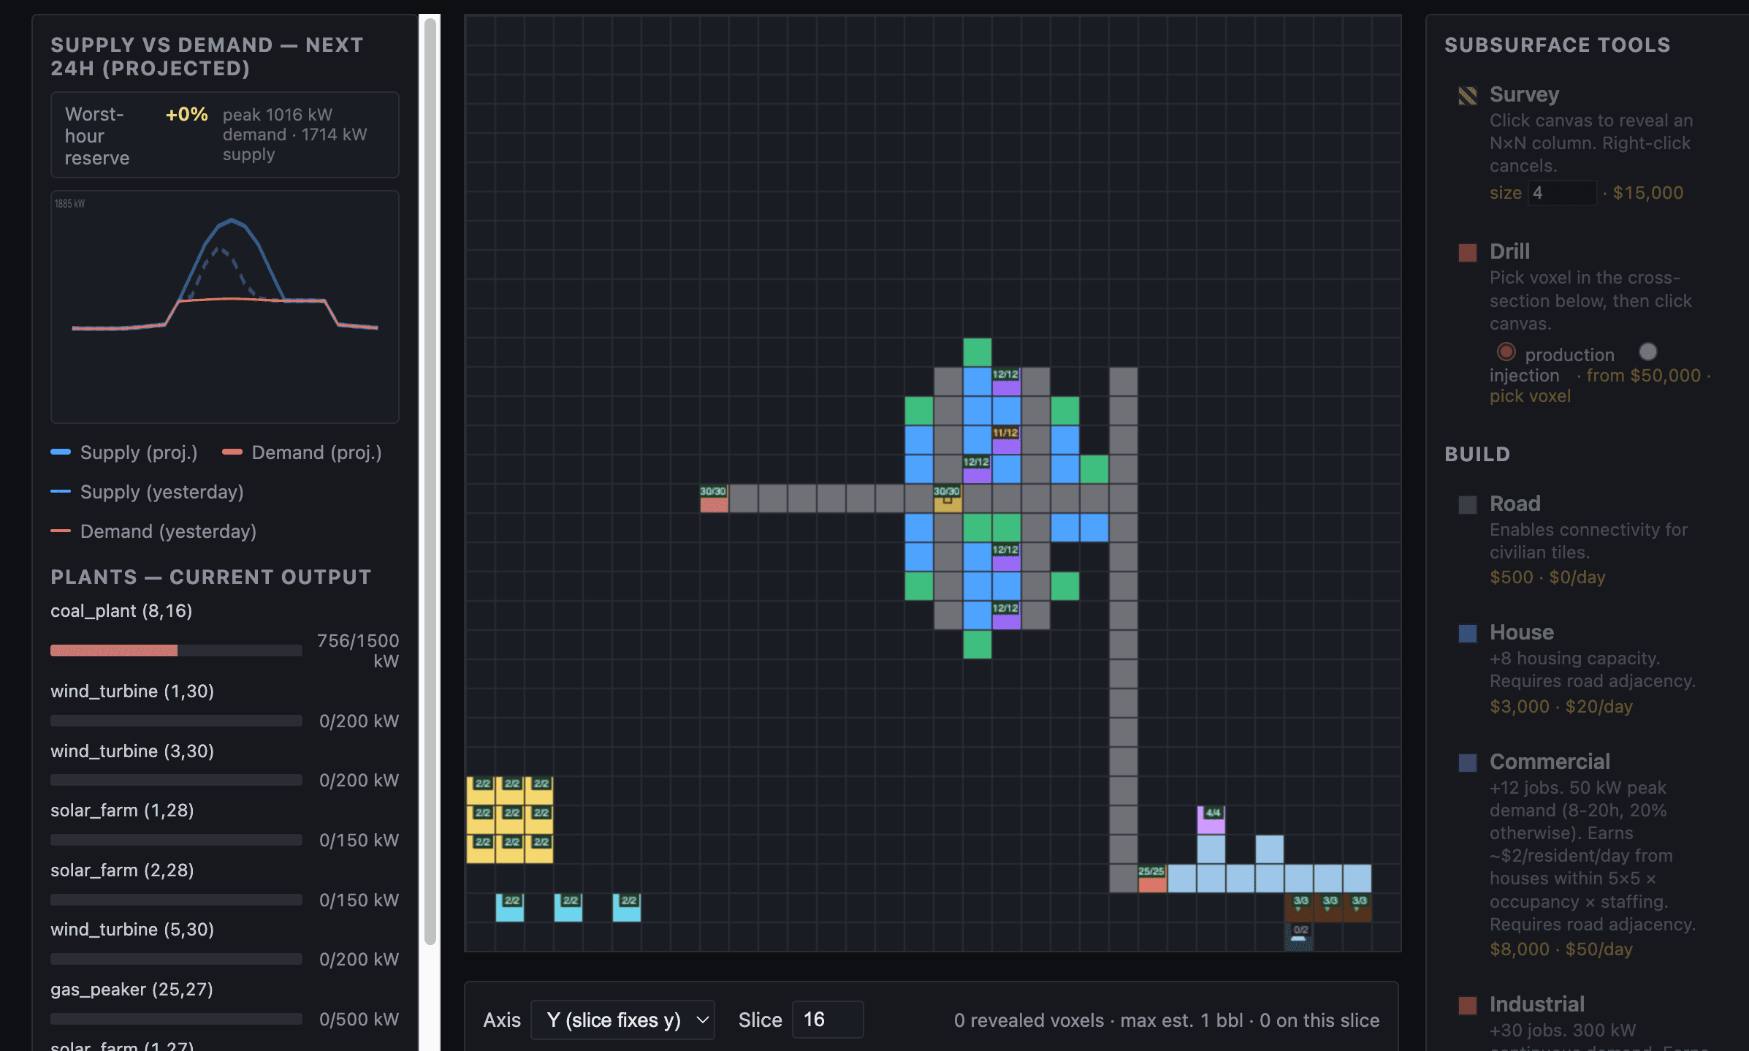Click the Survey '$15,000' cost
Viewport: 1749px width, 1051px height.
pyautogui.click(x=1647, y=193)
